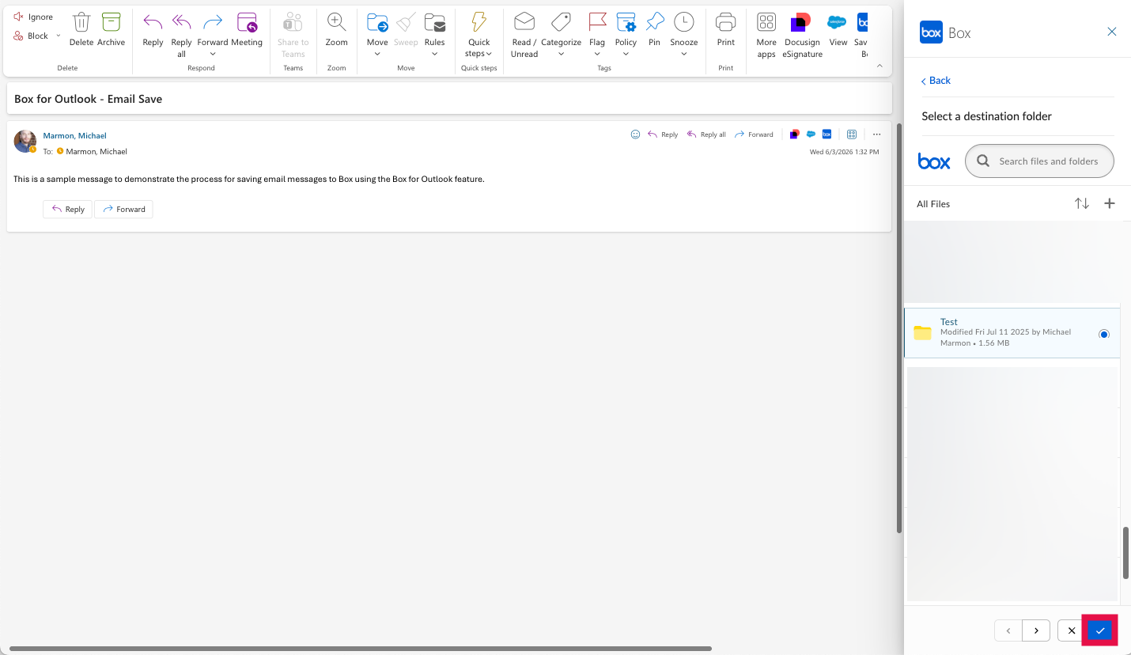The image size is (1131, 655).
Task: Click Reply all in message header
Action: coord(706,134)
